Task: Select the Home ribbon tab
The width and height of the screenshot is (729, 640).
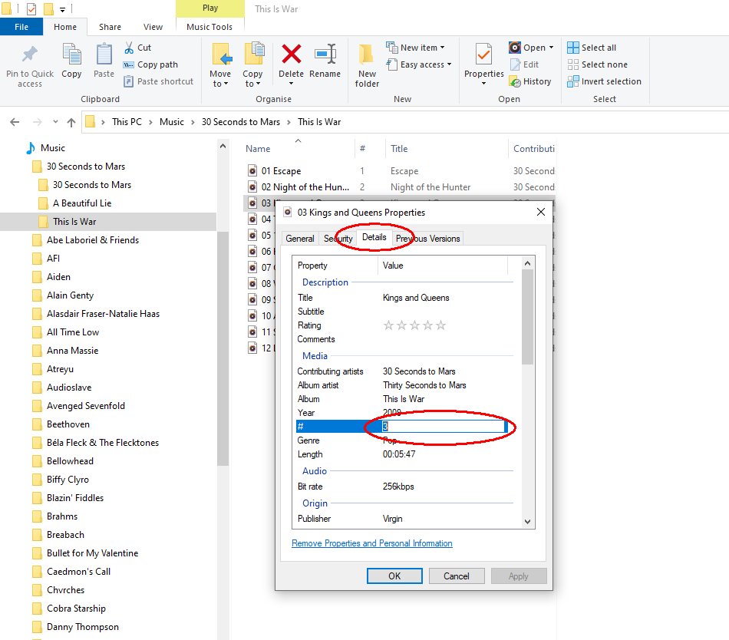Action: pos(65,27)
